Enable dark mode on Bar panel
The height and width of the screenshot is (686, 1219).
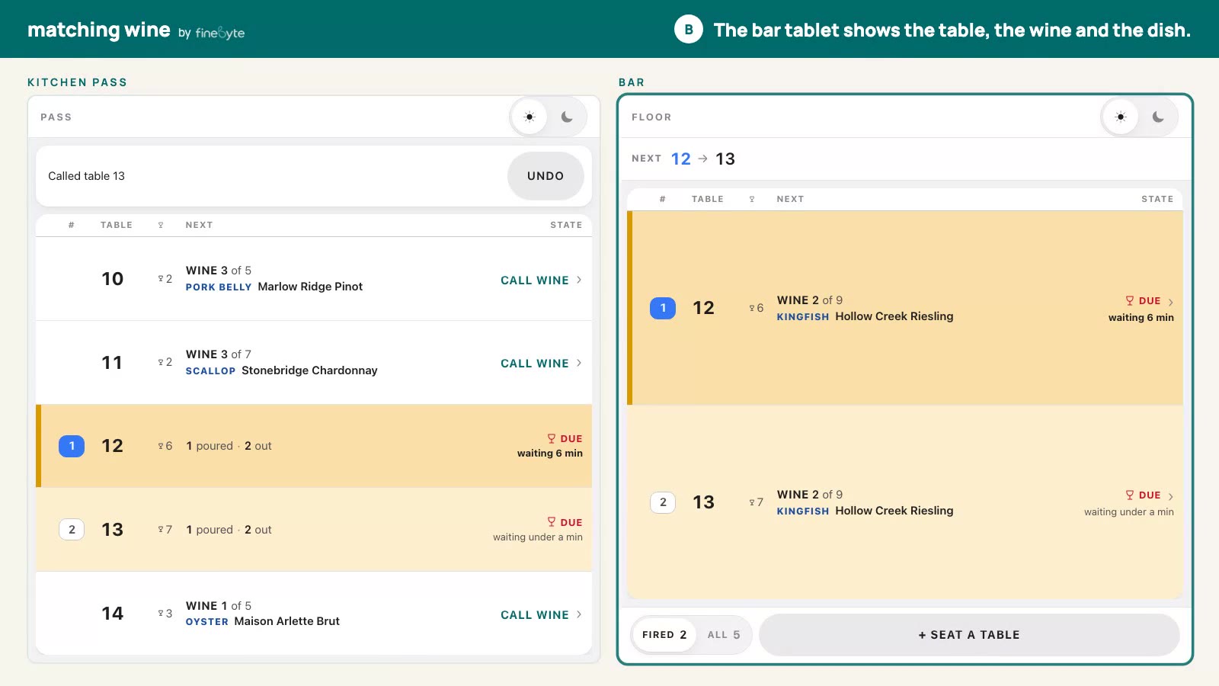[1158, 117]
